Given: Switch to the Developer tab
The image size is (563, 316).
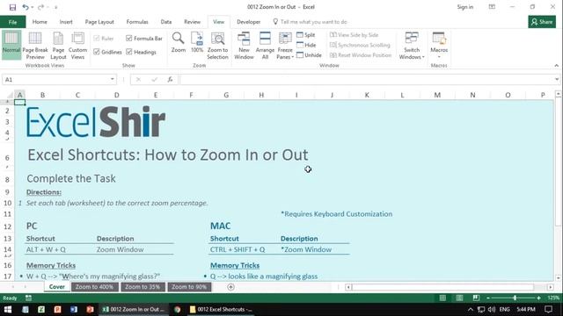Looking at the screenshot, I should point(248,22).
